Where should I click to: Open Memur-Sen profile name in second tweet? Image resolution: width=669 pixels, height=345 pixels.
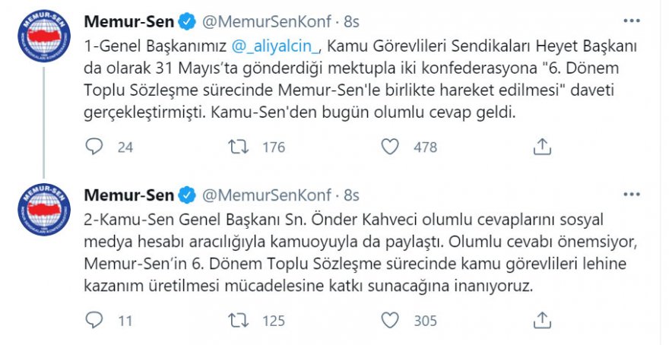pyautogui.click(x=128, y=195)
